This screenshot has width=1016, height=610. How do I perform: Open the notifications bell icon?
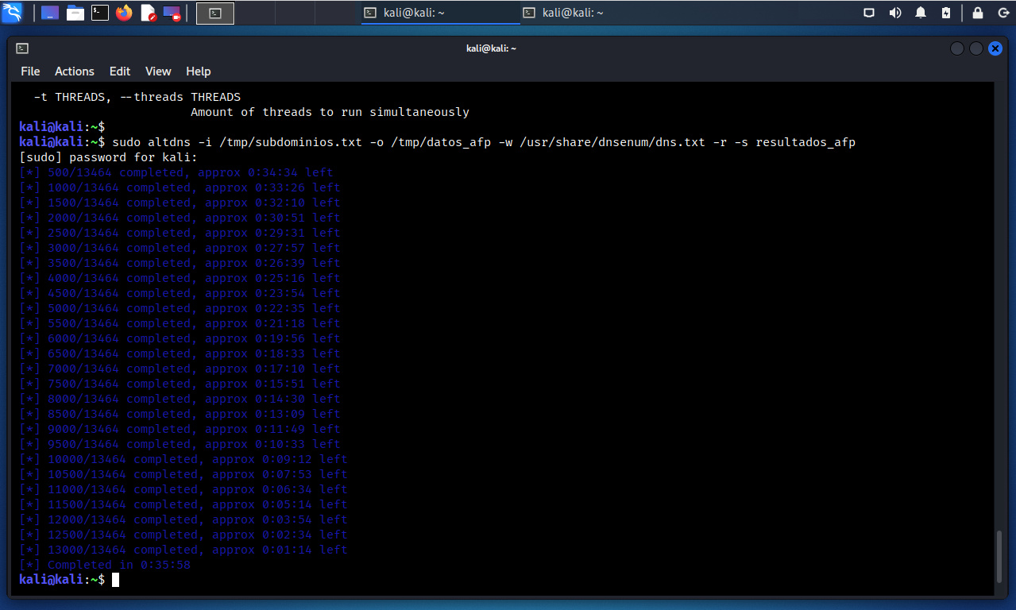(921, 13)
